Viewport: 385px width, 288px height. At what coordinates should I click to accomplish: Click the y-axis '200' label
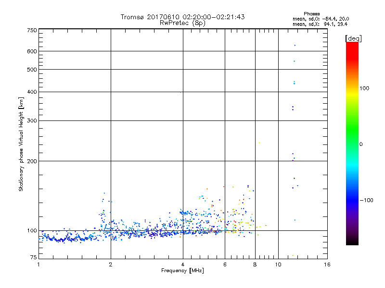32,161
